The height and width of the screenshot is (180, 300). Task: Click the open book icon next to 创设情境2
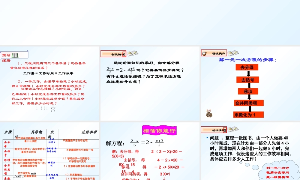(233, 130)
